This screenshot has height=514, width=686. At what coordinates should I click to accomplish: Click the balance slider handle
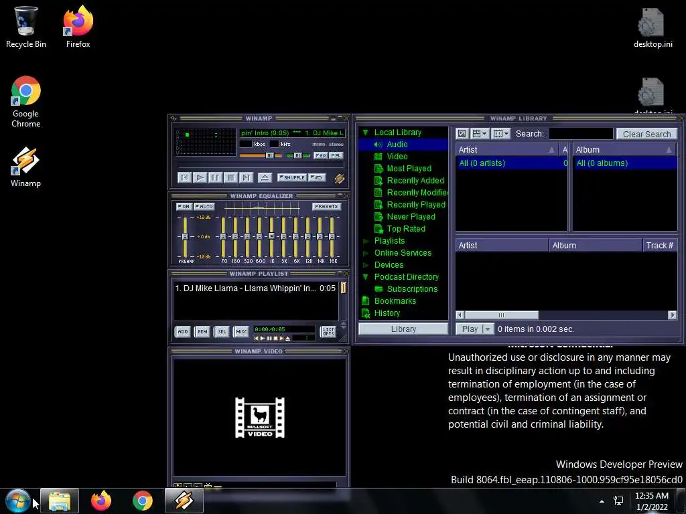(x=297, y=155)
